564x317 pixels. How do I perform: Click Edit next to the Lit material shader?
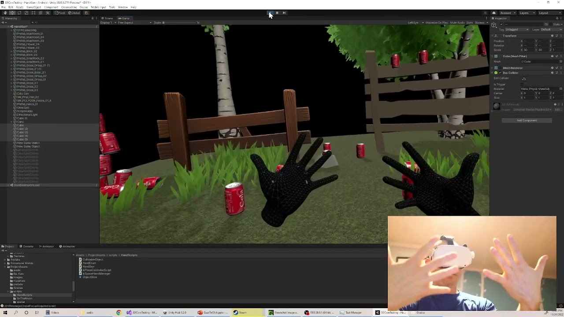[558, 110]
